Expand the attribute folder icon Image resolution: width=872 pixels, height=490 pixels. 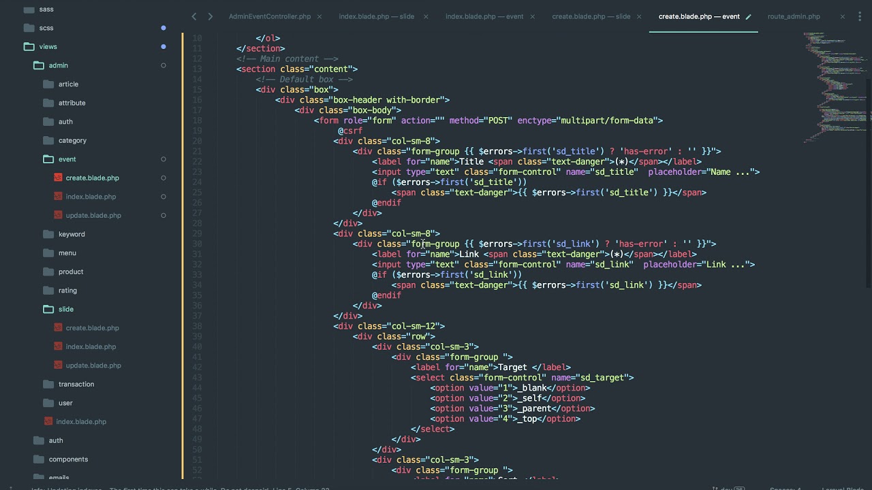point(48,103)
